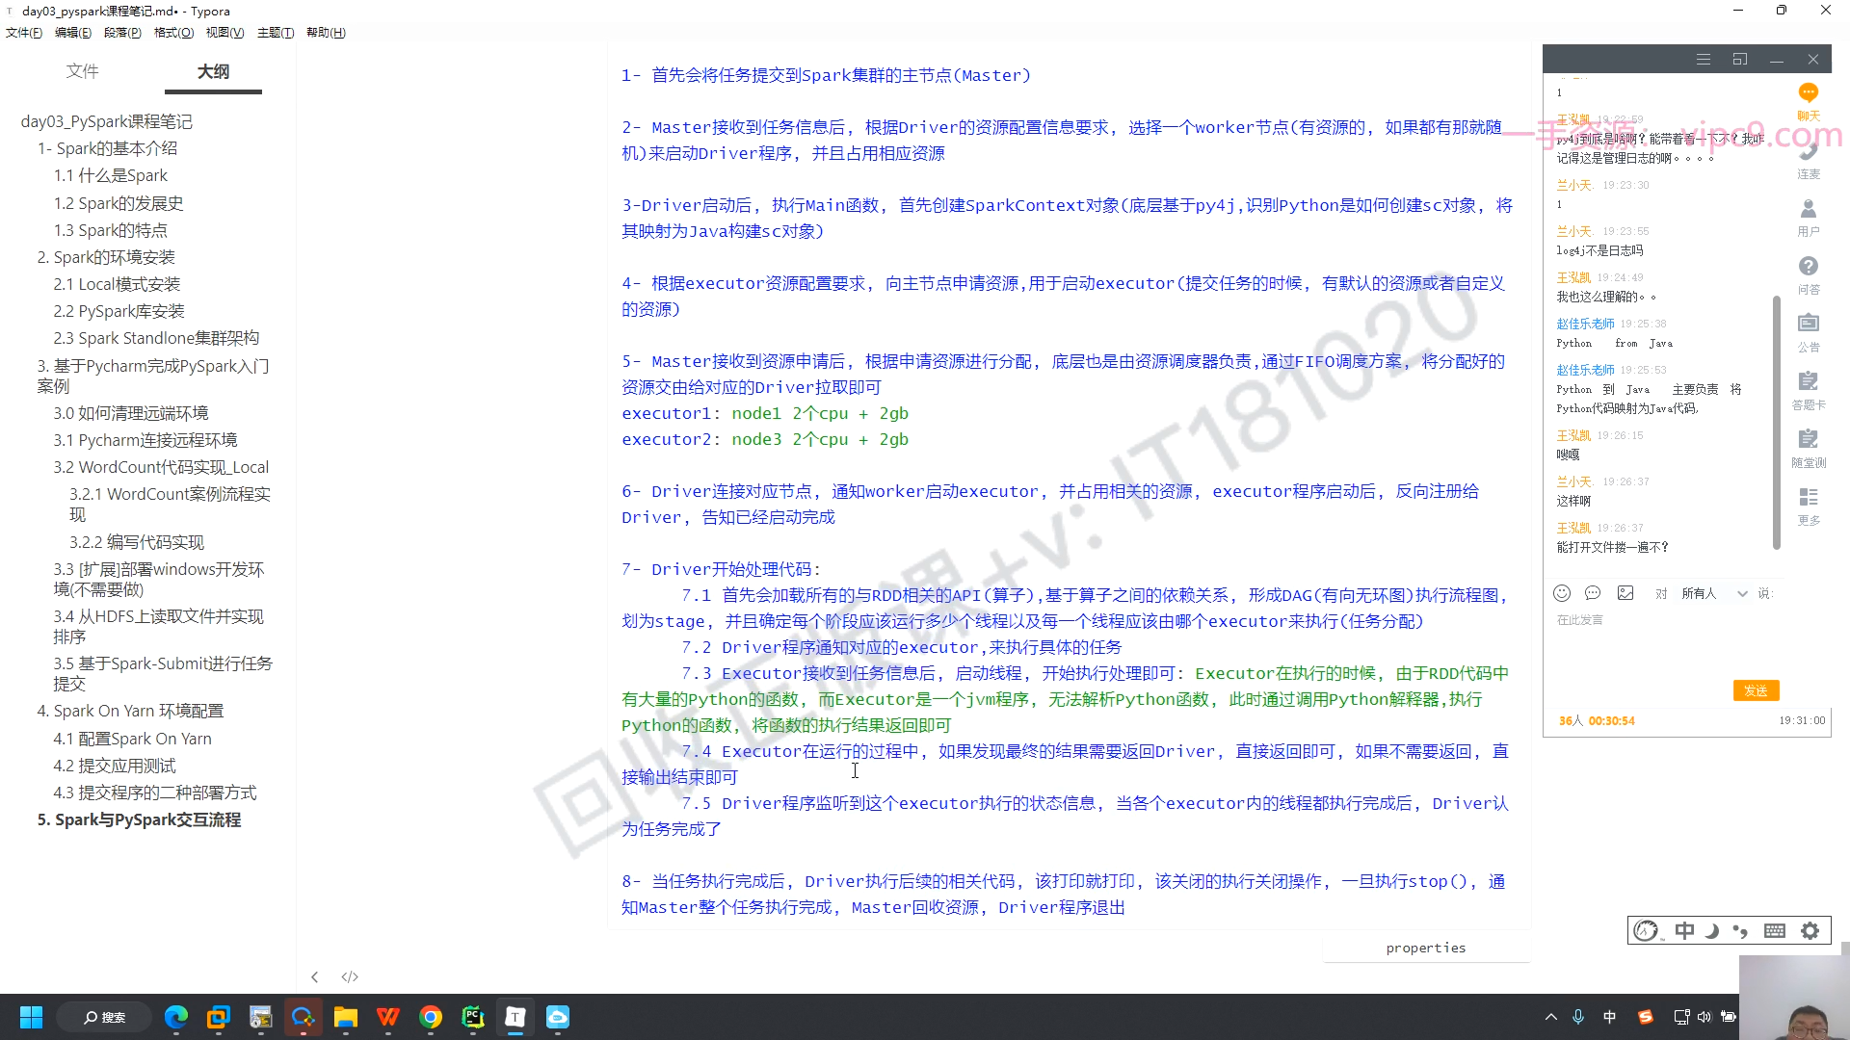Go to outline item 4.1 配置Spark On Yarn
This screenshot has width=1850, height=1040.
click(132, 739)
